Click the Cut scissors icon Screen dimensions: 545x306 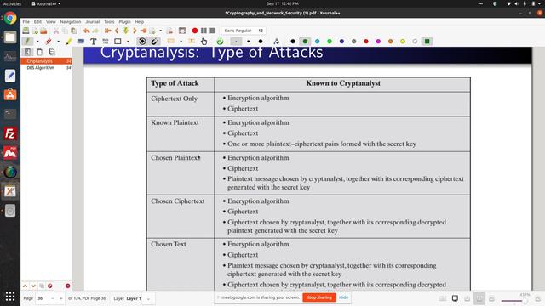pos(56,31)
